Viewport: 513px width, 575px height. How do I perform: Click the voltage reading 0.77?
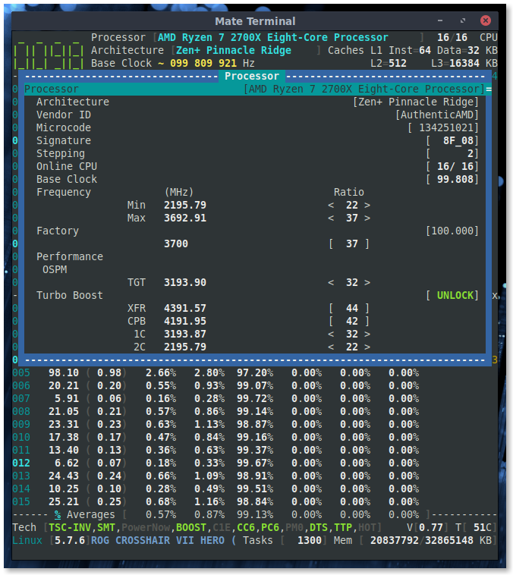point(431,528)
